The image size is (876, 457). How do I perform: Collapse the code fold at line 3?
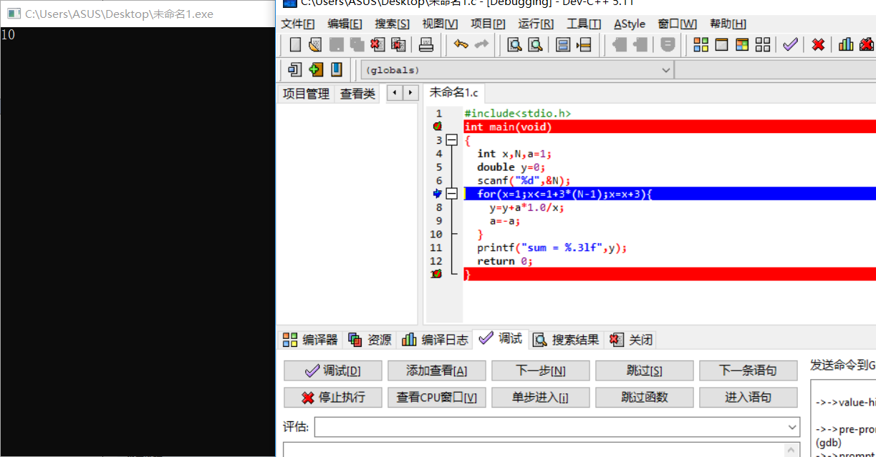tap(451, 140)
